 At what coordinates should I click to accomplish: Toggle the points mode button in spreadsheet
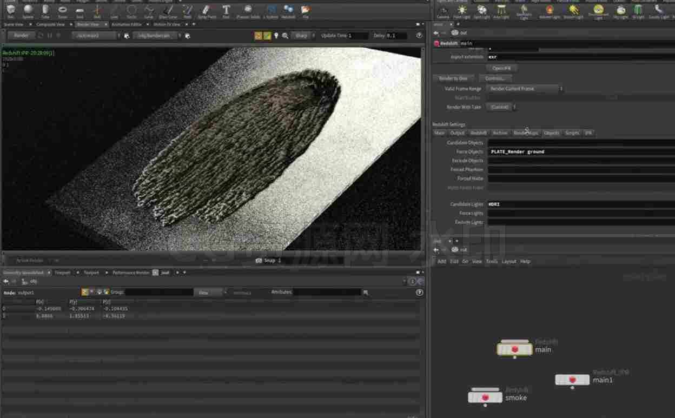coord(85,292)
